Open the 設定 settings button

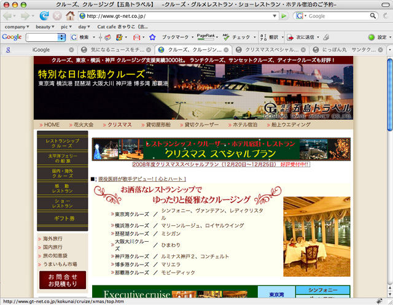click(x=378, y=37)
